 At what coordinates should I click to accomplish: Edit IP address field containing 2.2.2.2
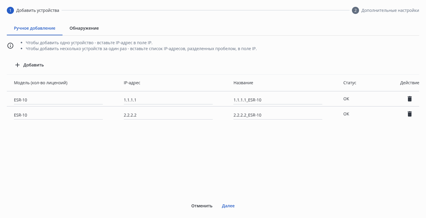[168, 115]
